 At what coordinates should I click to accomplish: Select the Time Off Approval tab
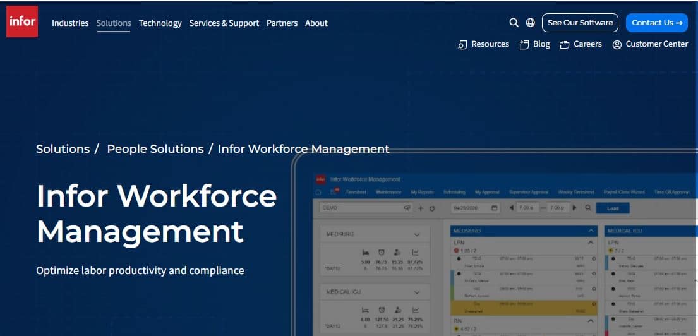671,192
